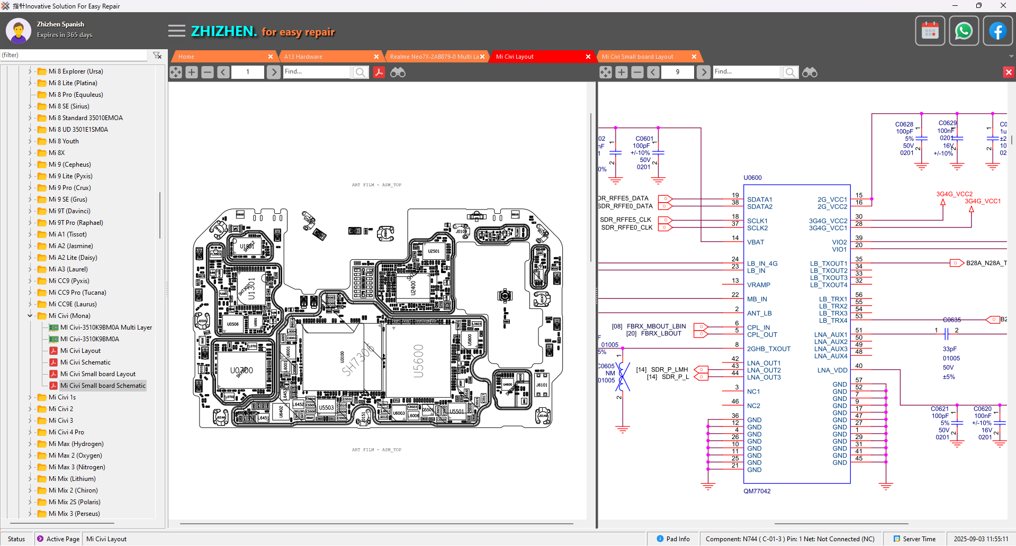Click the layout viewer horizontal scrollbar
The width and height of the screenshot is (1016, 546).
click(376, 524)
